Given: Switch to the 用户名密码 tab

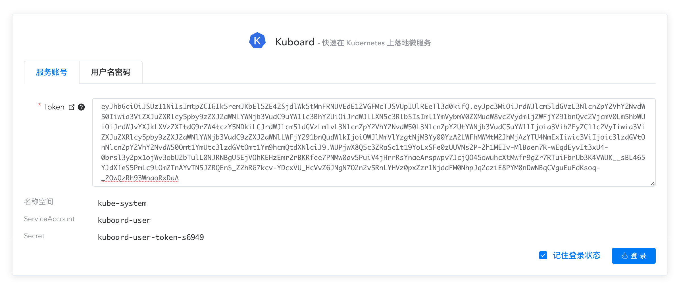Looking at the screenshot, I should click(x=111, y=72).
